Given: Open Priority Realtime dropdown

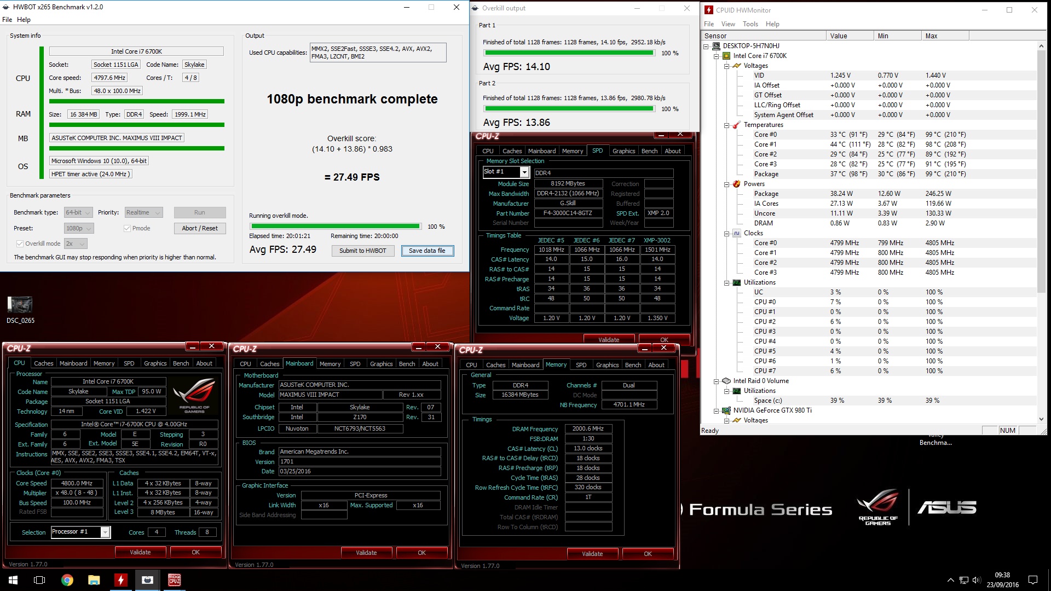Looking at the screenshot, I should tap(143, 212).
